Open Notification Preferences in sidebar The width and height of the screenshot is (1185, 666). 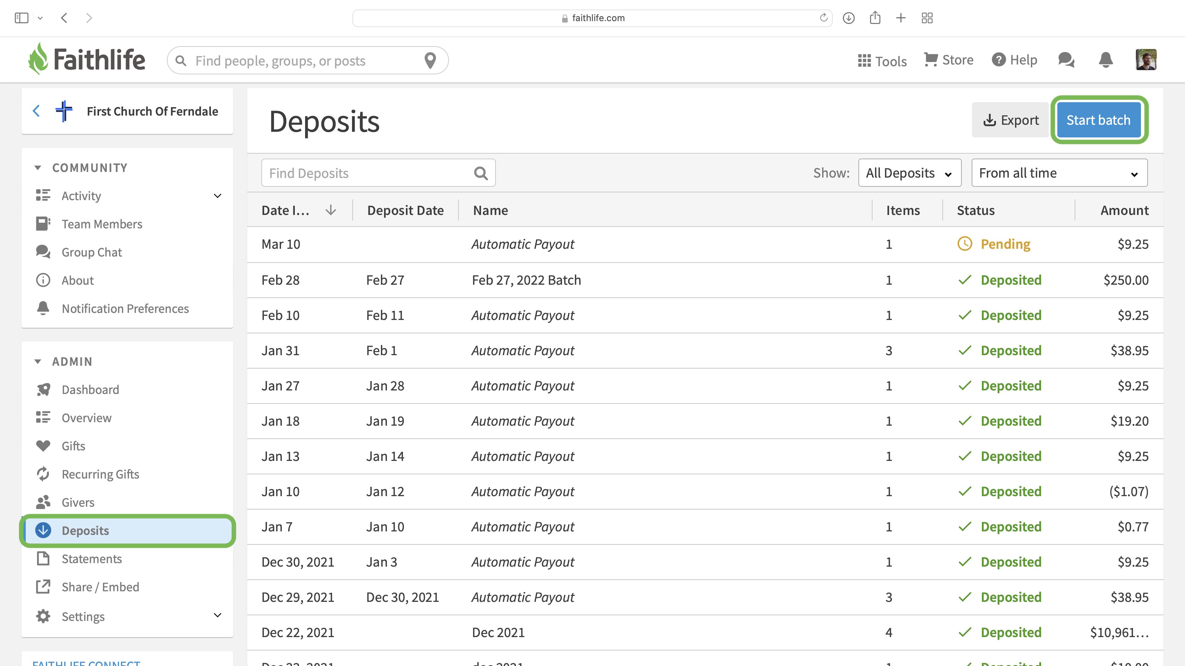tap(125, 308)
